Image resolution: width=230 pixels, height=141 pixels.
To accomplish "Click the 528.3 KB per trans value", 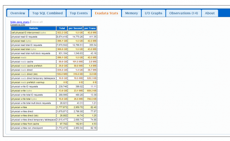I will tap(91, 78).
